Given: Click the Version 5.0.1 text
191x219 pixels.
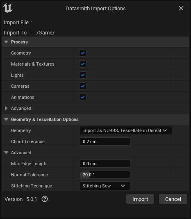Looking at the screenshot, I should [20, 199].
